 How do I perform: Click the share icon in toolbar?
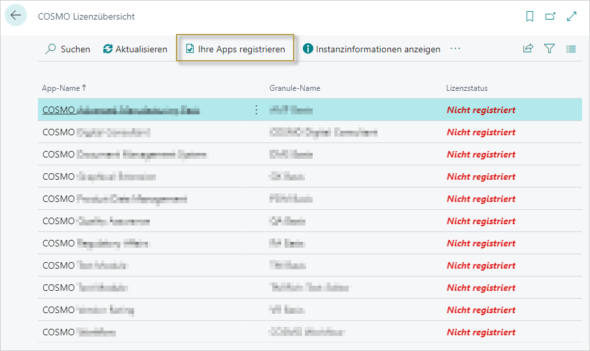(x=528, y=49)
